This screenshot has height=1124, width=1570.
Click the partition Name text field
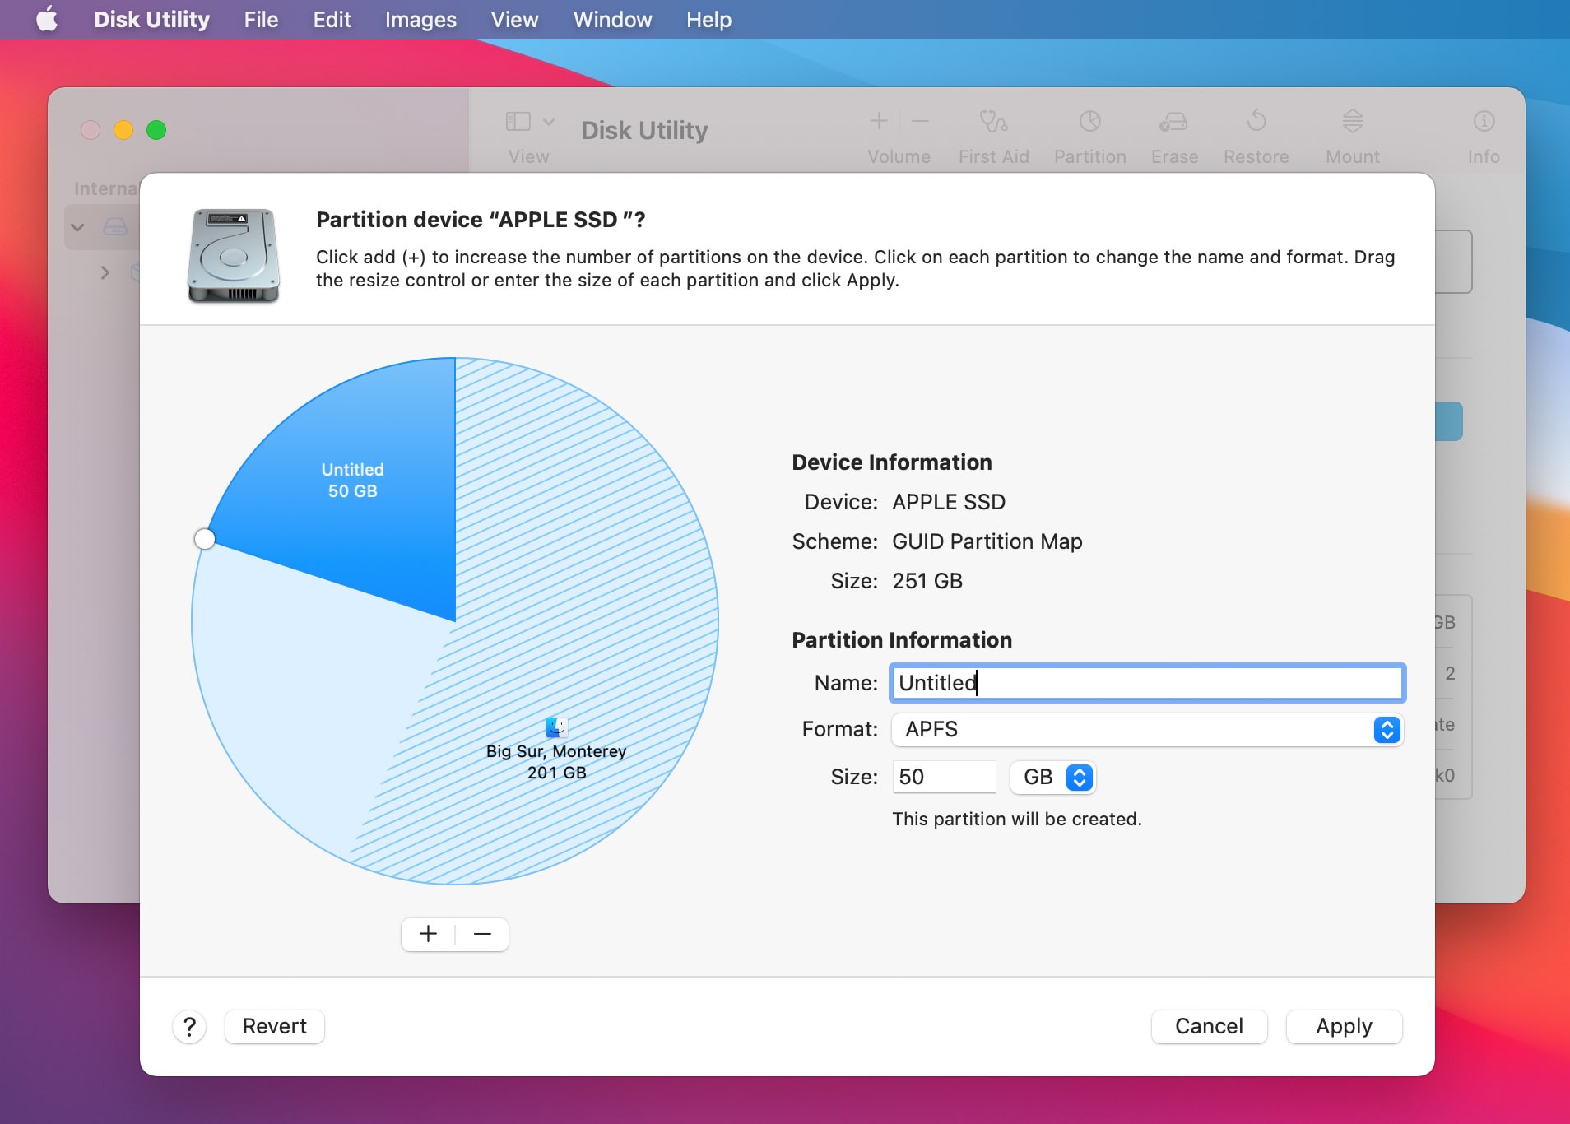(x=1146, y=683)
